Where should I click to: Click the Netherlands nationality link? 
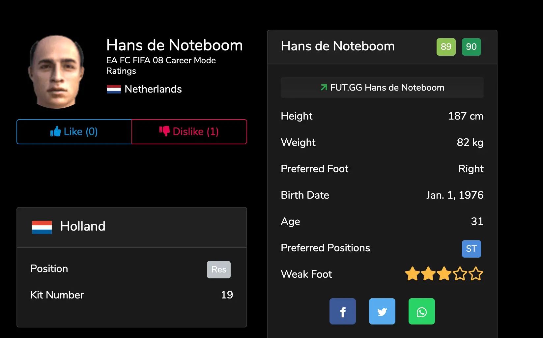(153, 89)
